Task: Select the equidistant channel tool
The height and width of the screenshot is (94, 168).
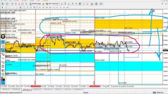Action: 20,7
